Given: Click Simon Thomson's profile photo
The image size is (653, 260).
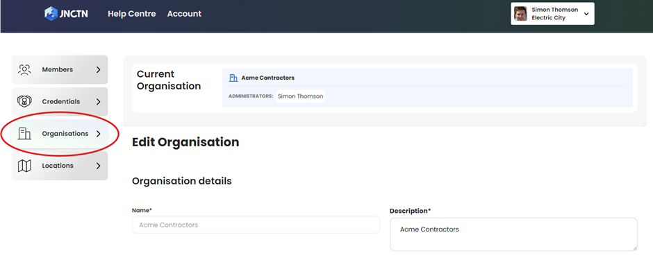Looking at the screenshot, I should [520, 14].
